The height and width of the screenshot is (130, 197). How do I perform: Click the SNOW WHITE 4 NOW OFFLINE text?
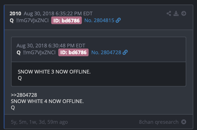pyautogui.click(x=47, y=101)
